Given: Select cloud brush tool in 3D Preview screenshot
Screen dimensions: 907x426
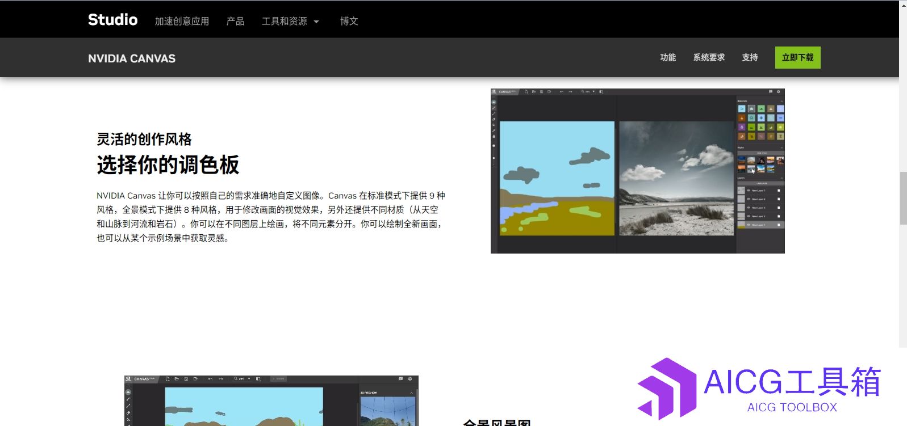Looking at the screenshot, I should (128, 392).
